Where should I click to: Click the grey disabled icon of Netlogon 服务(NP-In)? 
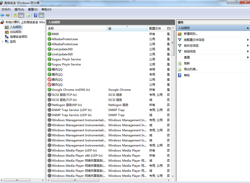49,105
